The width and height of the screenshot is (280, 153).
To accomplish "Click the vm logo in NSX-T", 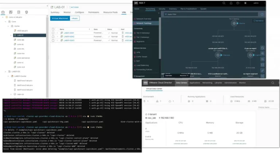I will tap(136, 3).
